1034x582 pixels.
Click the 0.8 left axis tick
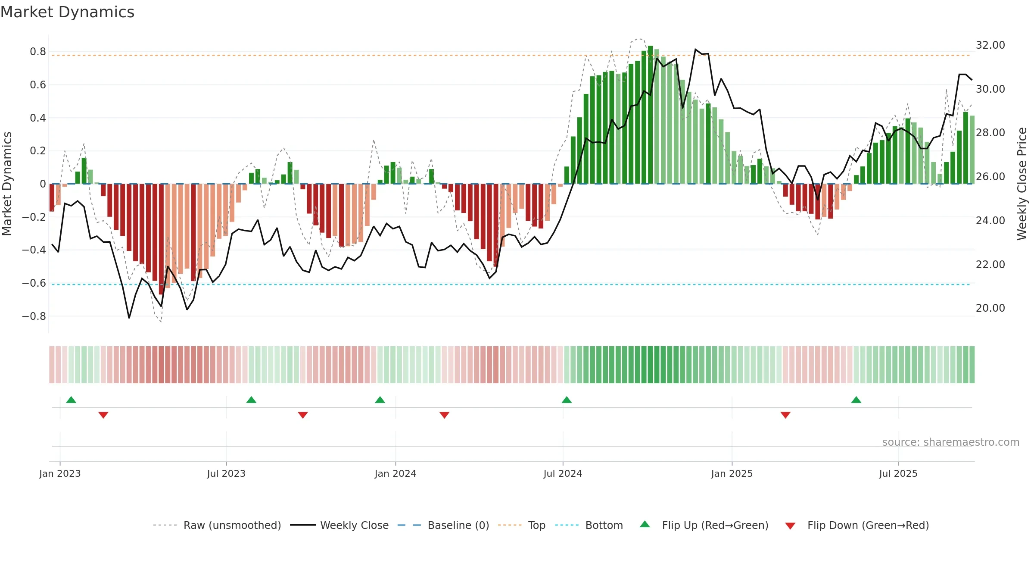tap(38, 52)
